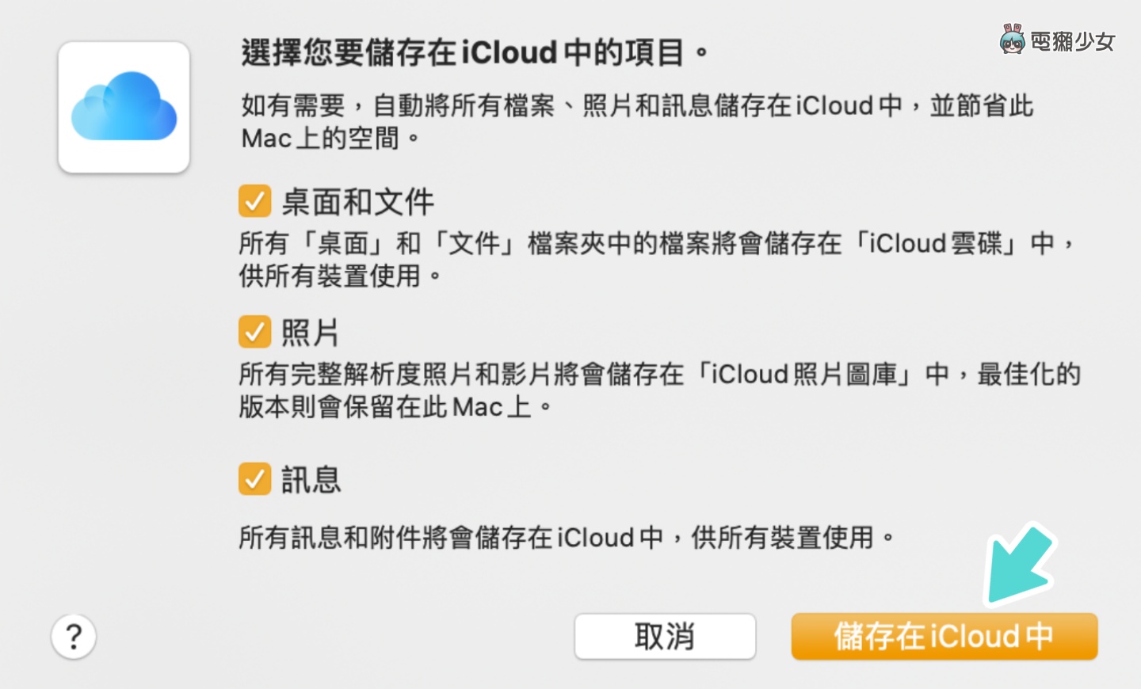Viewport: 1141px width, 689px height.
Task: Confirm with the 儲存在 iCloud 中 button
Action: pos(944,637)
